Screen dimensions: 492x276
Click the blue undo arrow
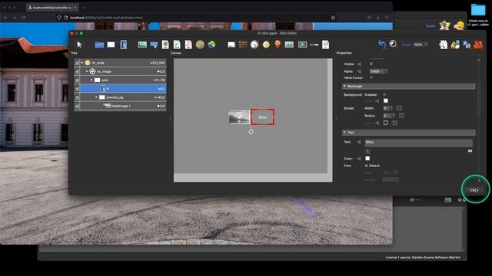pos(381,44)
